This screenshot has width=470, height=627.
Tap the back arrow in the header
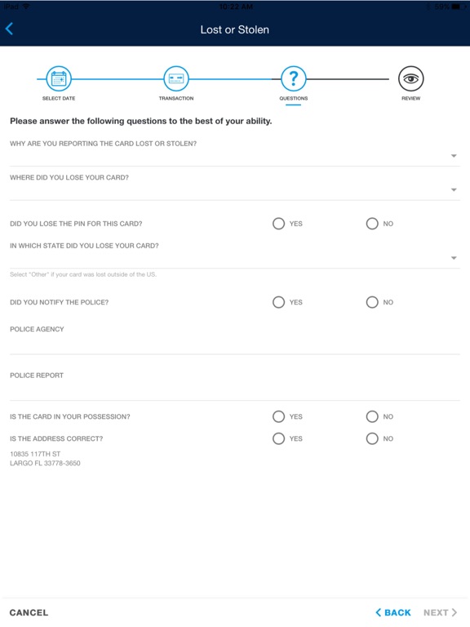tap(9, 29)
